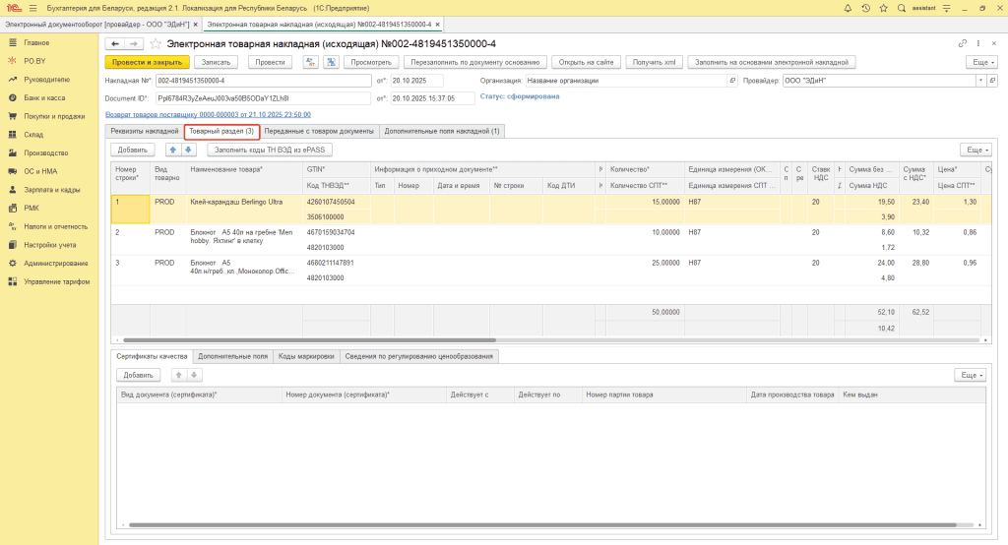1008x545 pixels.
Task: Open favorites star in title bar
Action: coord(882,8)
